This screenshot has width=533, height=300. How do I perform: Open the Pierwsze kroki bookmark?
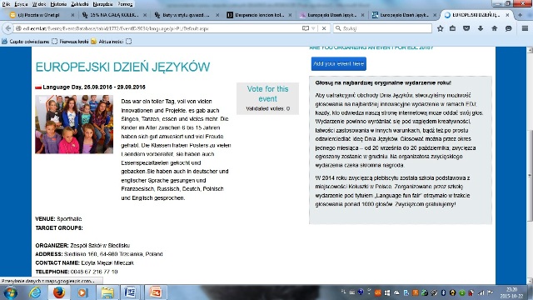click(x=70, y=42)
